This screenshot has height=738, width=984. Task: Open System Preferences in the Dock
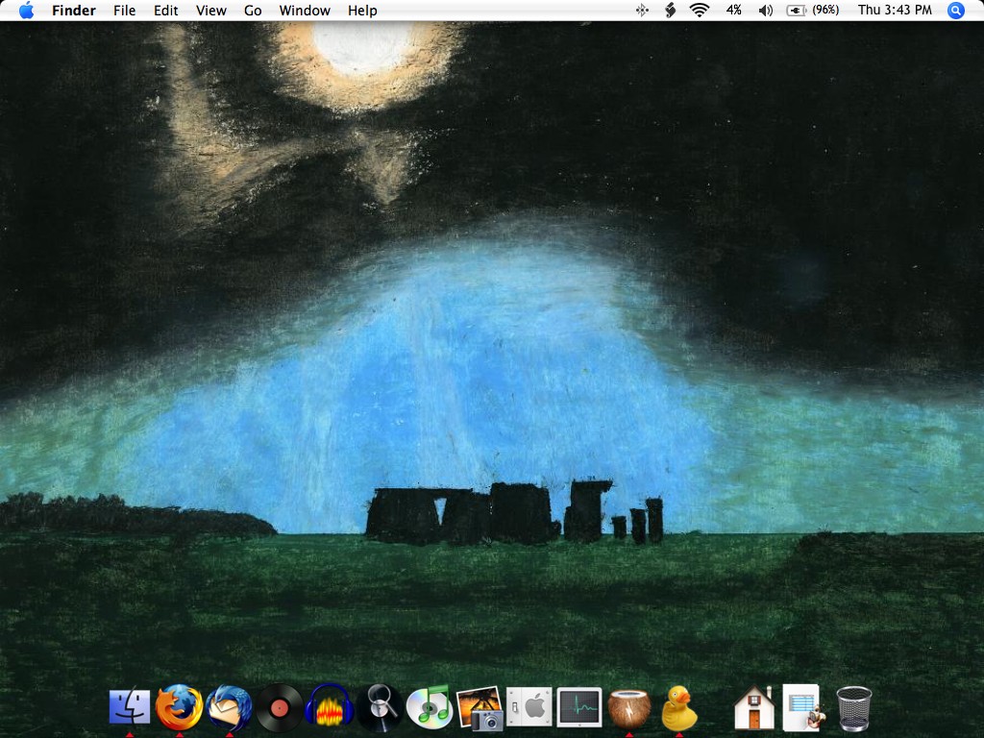tap(529, 707)
